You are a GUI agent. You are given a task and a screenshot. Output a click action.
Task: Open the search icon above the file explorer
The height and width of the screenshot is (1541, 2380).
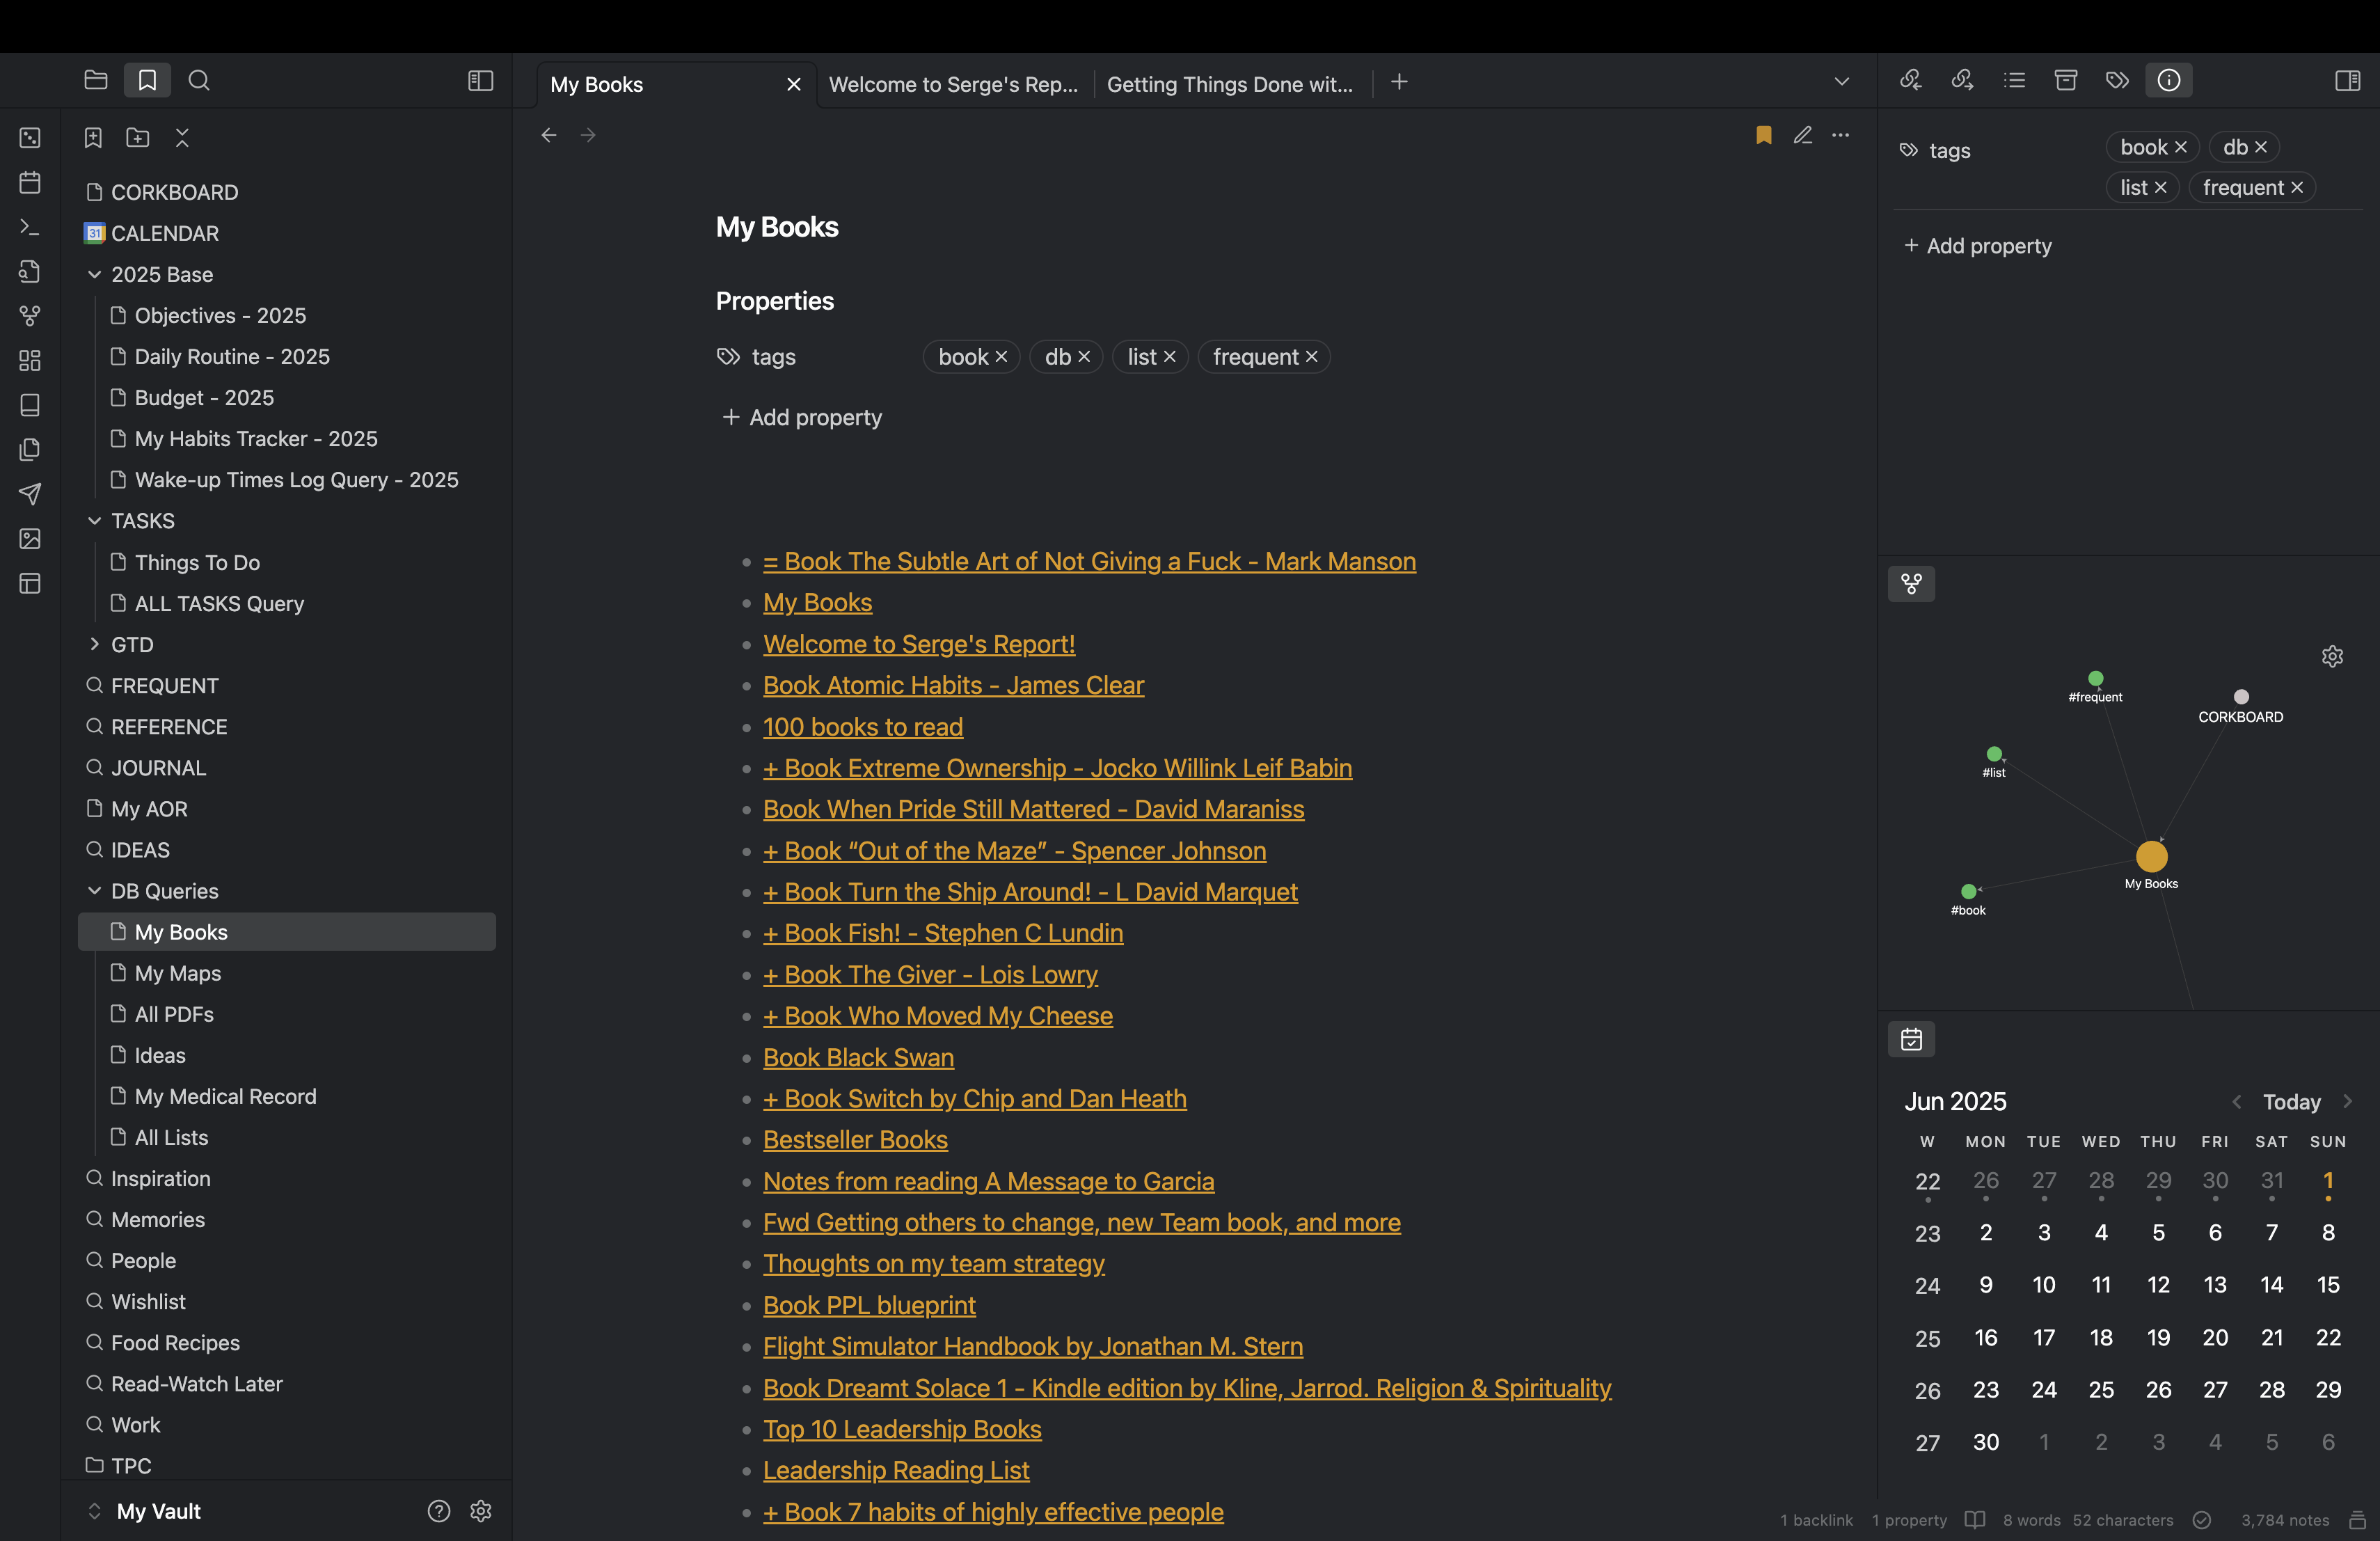point(199,80)
